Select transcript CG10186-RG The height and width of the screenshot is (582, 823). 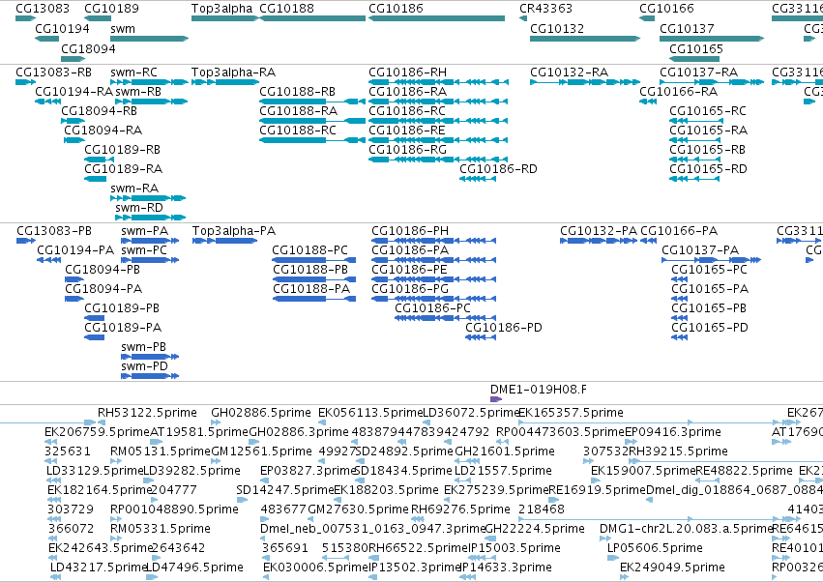click(407, 150)
